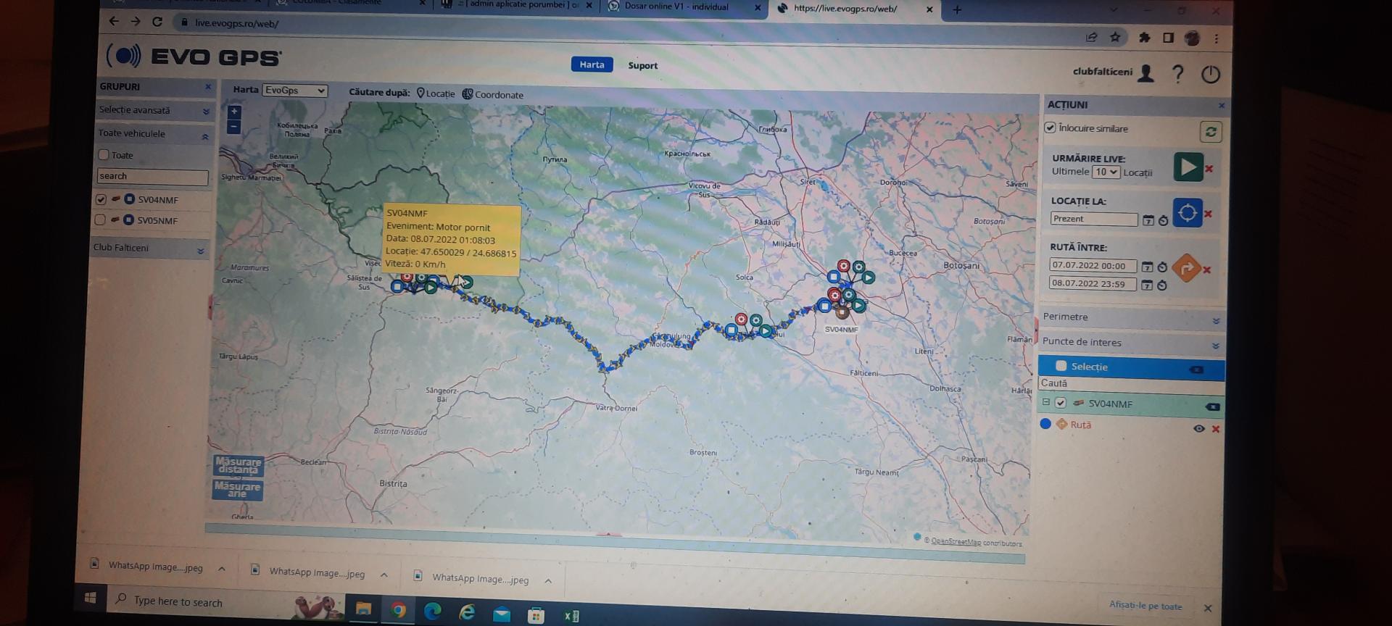This screenshot has width=1392, height=626.
Task: Click the vehicle search input field
Action: click(x=152, y=176)
